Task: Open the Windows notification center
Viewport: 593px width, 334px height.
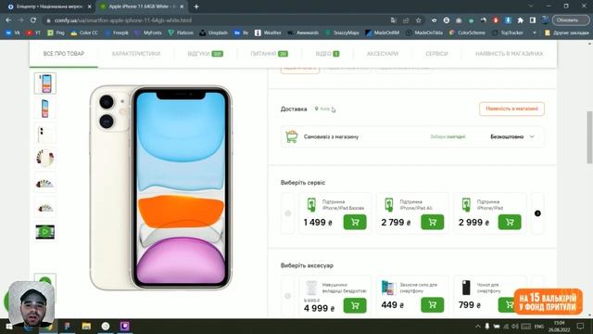Action: pos(580,326)
